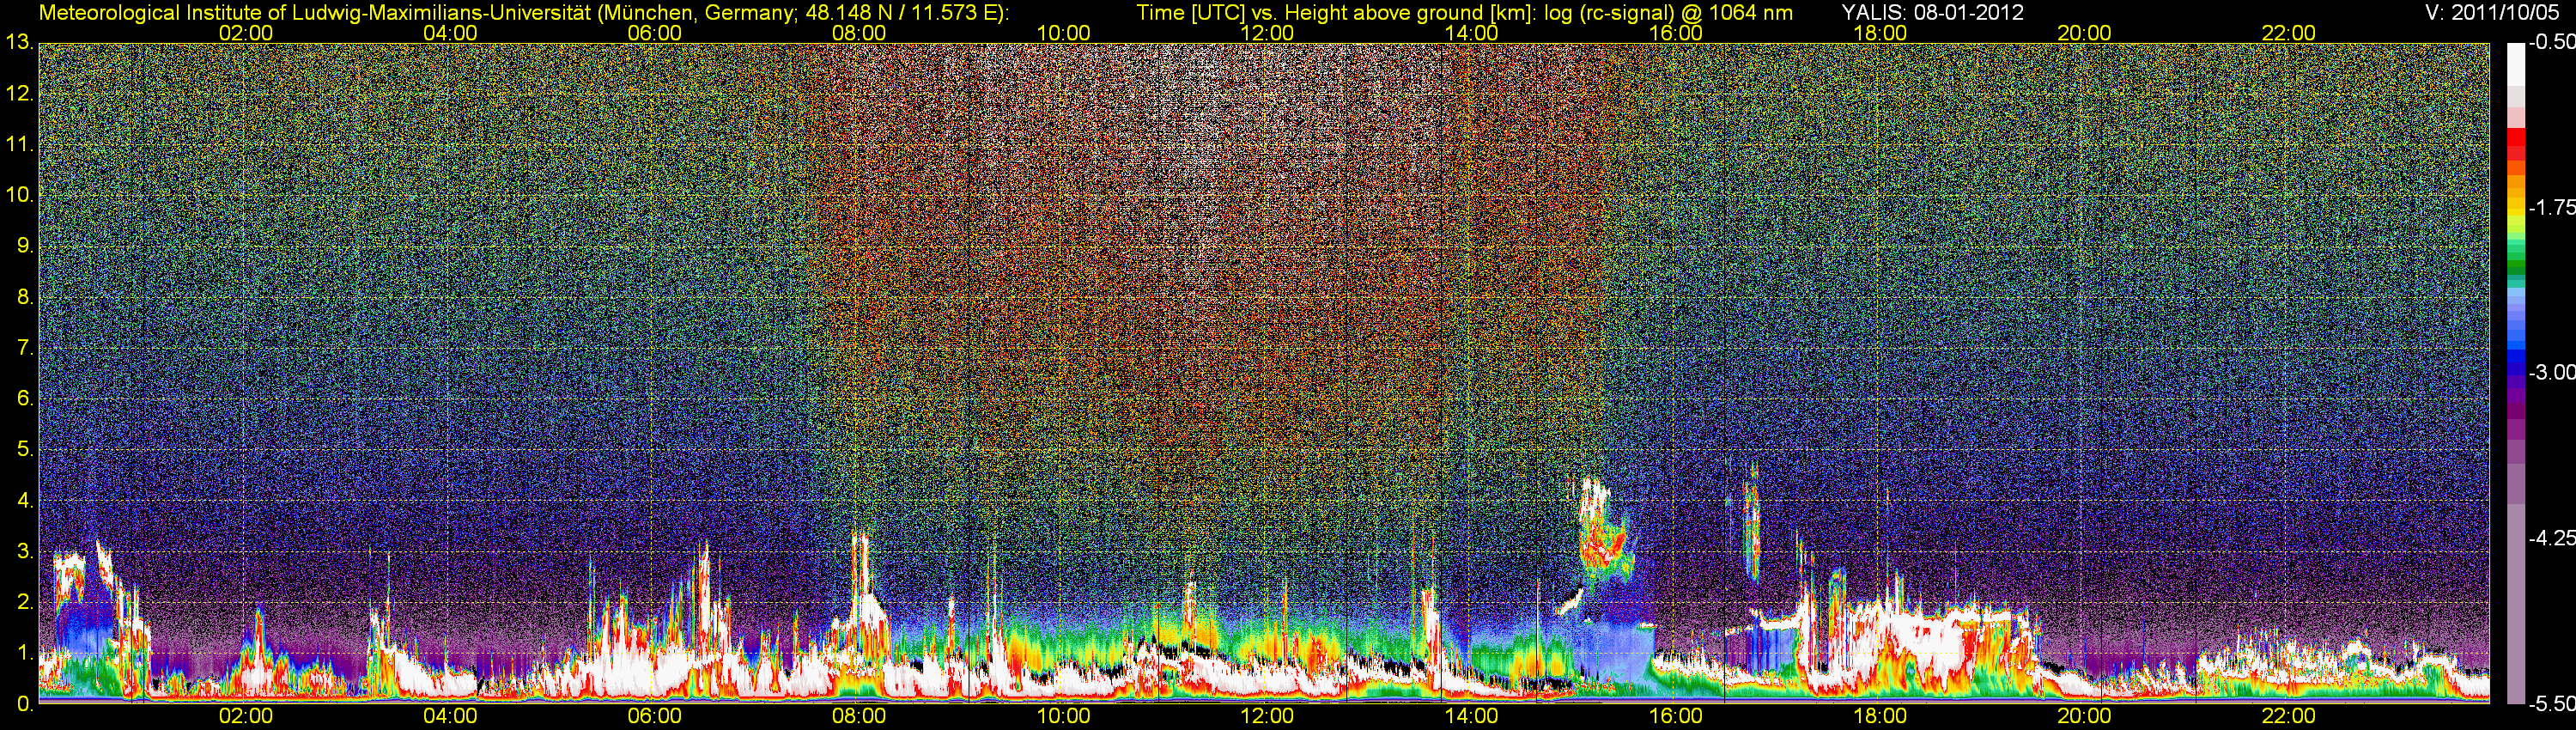Click the 12 km height axis label
This screenshot has height=730, width=2576.
19,94
